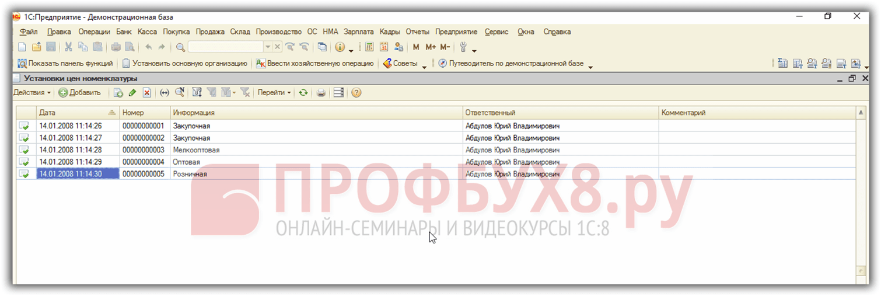The image size is (881, 296).
Task: Click the Find magnifier icon beside search box
Action: [x=180, y=47]
